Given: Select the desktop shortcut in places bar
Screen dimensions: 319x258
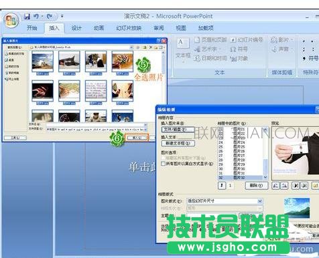Looking at the screenshot, I should (9, 60).
